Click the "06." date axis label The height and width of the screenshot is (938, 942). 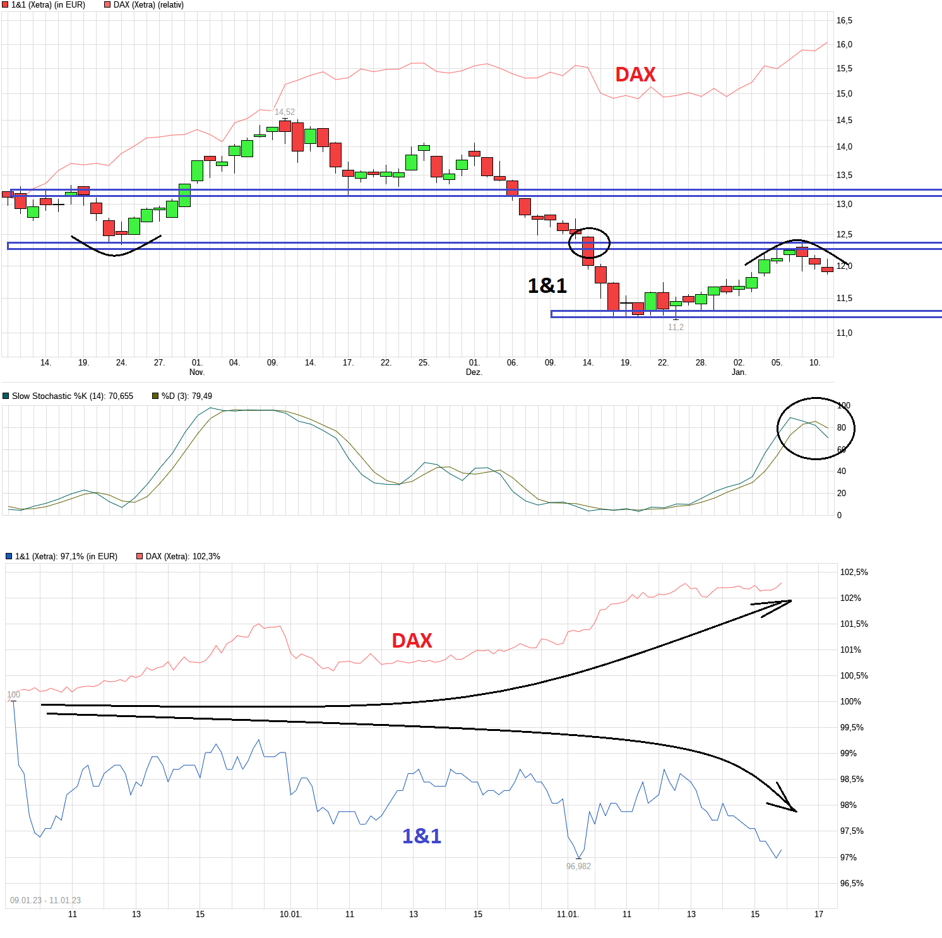(x=512, y=363)
